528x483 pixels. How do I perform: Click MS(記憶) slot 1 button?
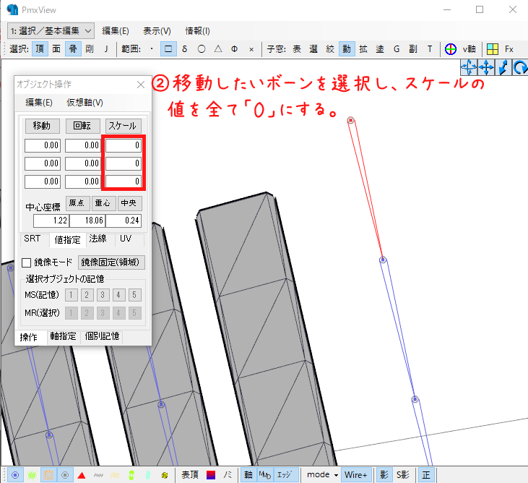(x=71, y=295)
